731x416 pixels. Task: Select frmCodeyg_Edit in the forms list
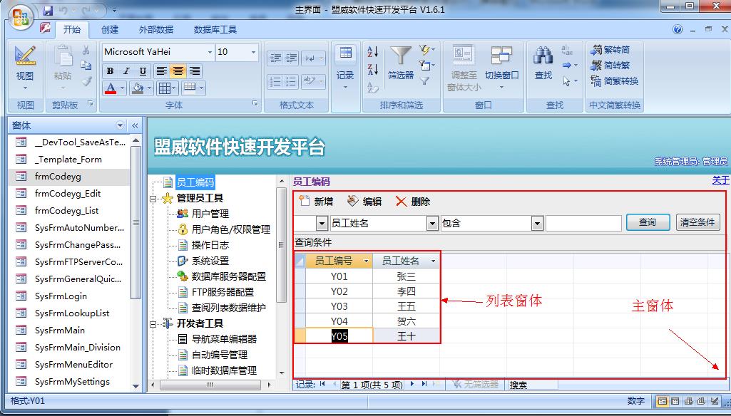pyautogui.click(x=68, y=194)
